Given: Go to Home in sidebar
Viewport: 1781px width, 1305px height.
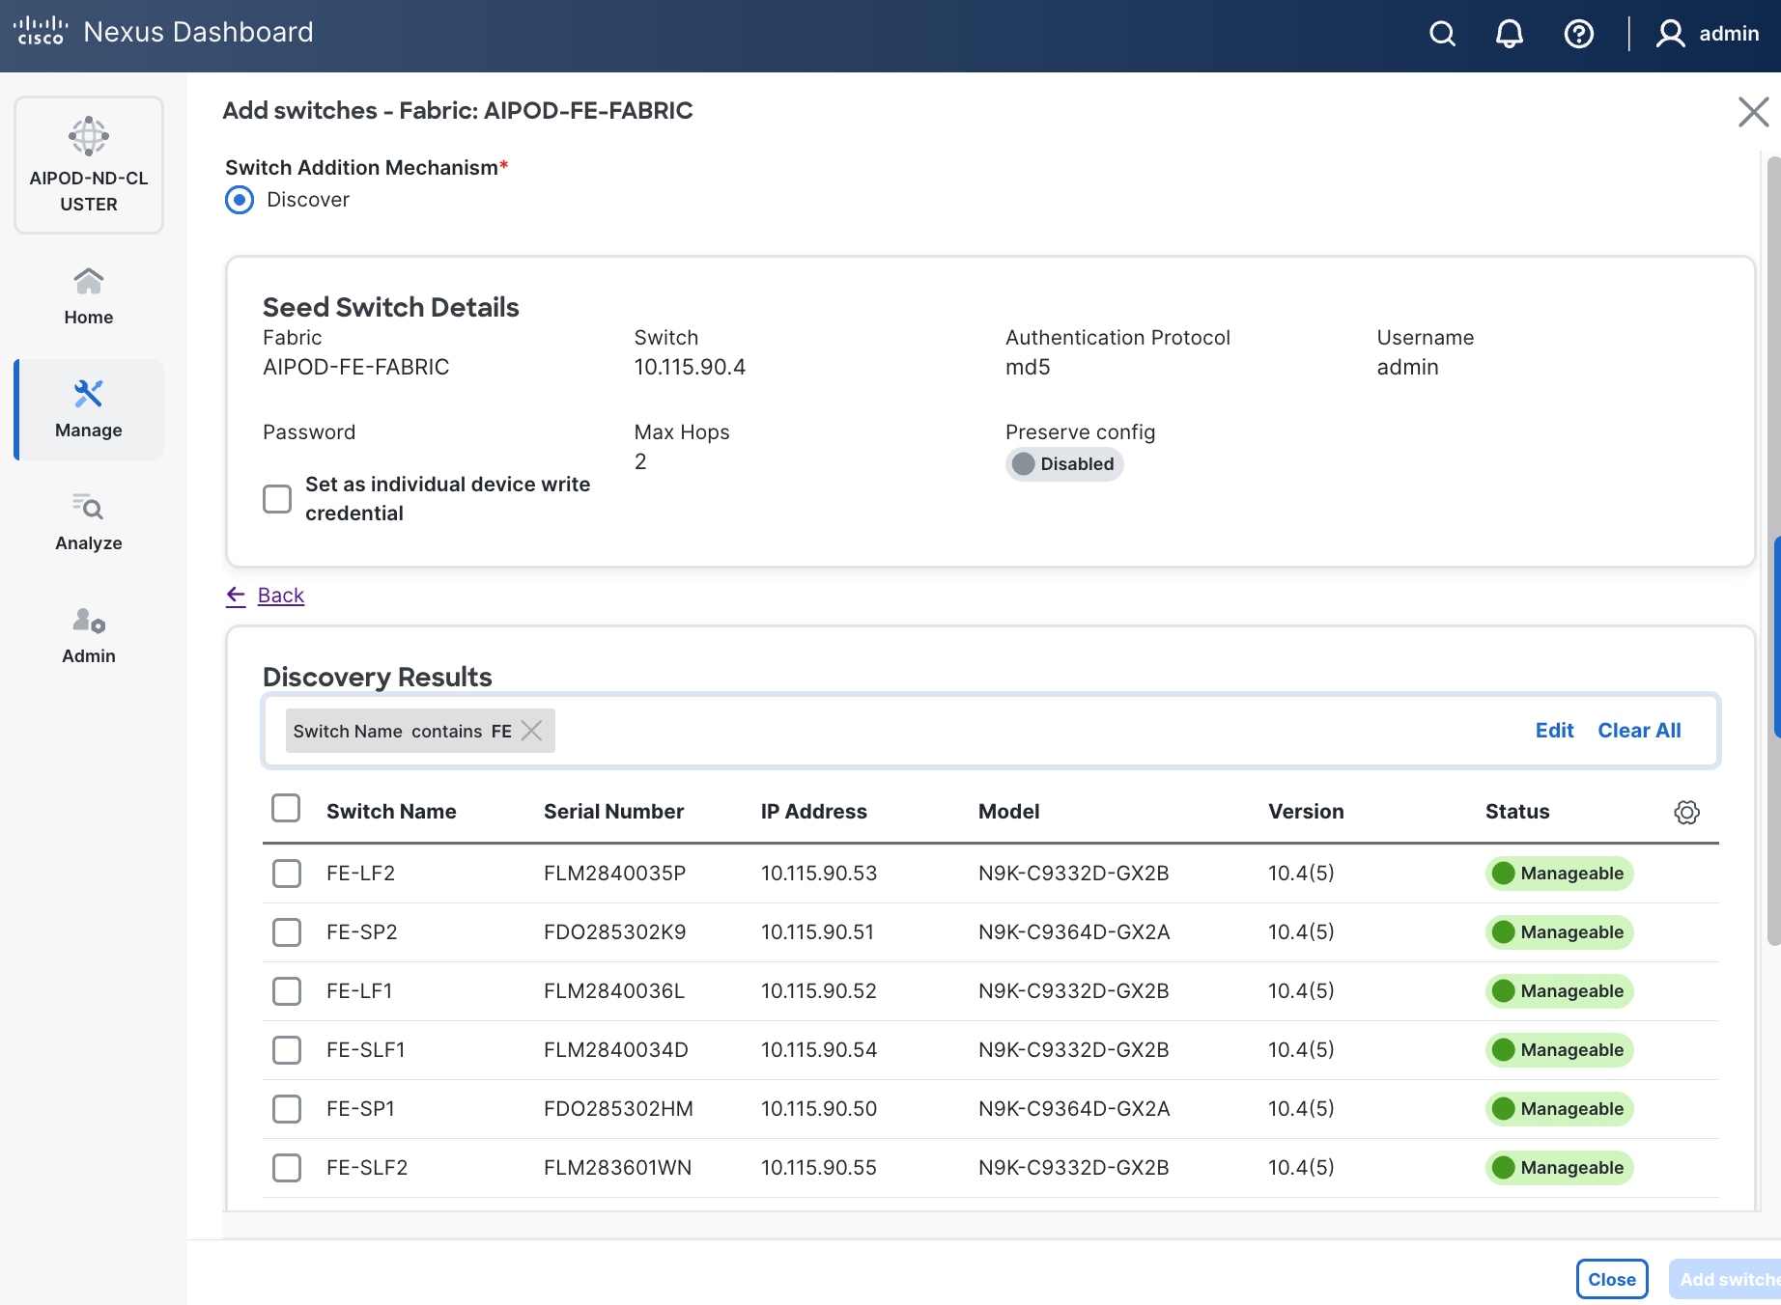Looking at the screenshot, I should click(x=89, y=297).
